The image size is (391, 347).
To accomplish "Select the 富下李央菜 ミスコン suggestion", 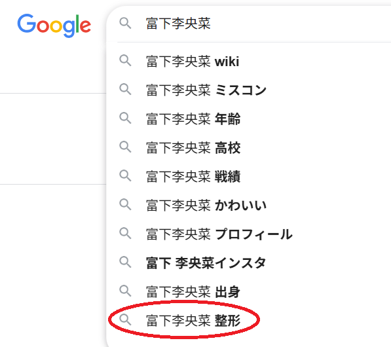I will [x=250, y=90].
